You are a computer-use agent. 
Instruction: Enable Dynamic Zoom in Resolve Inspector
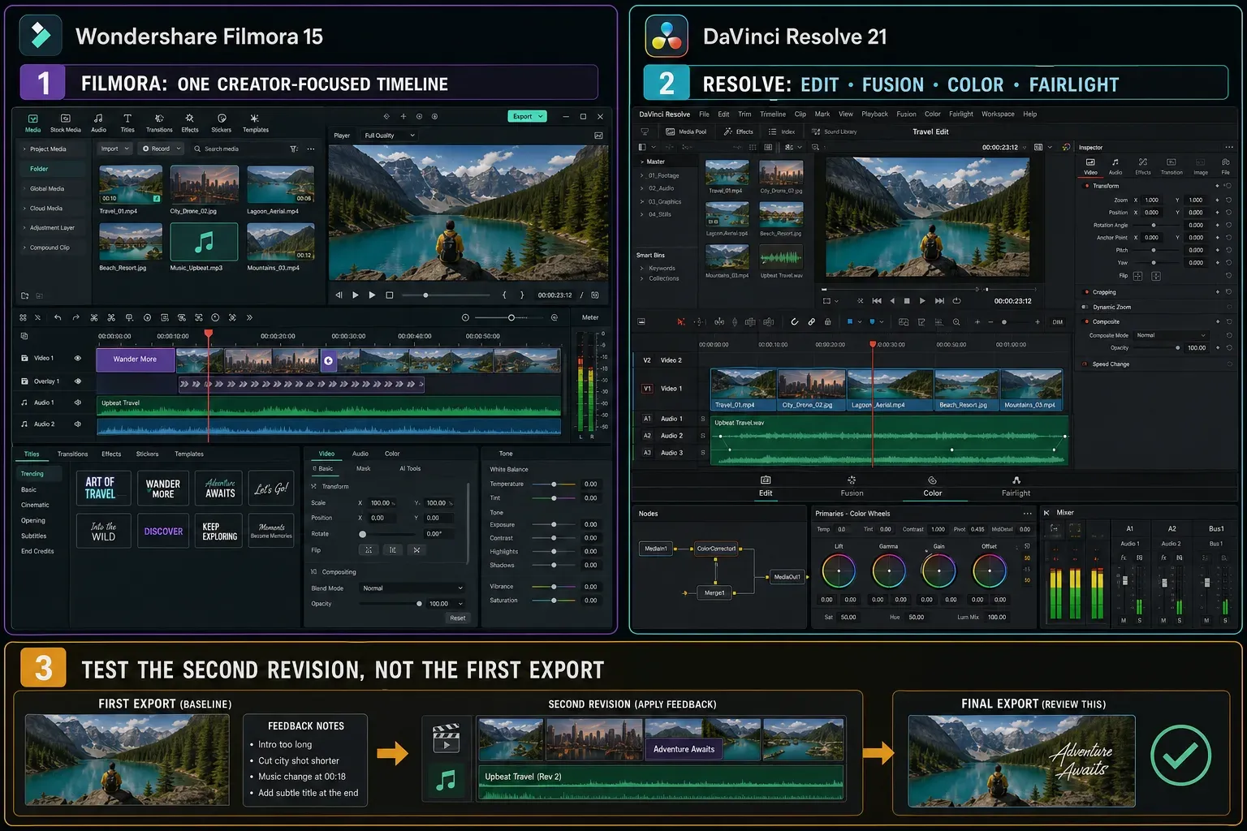pyautogui.click(x=1085, y=308)
